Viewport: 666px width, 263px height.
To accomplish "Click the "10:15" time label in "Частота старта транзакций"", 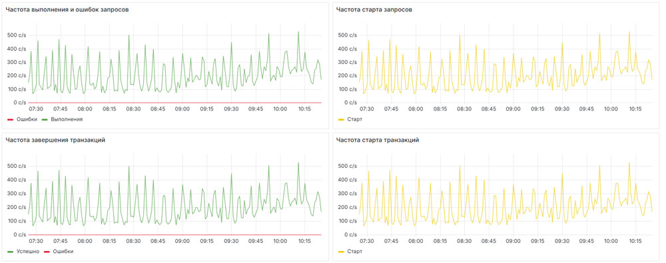I will coord(635,241).
